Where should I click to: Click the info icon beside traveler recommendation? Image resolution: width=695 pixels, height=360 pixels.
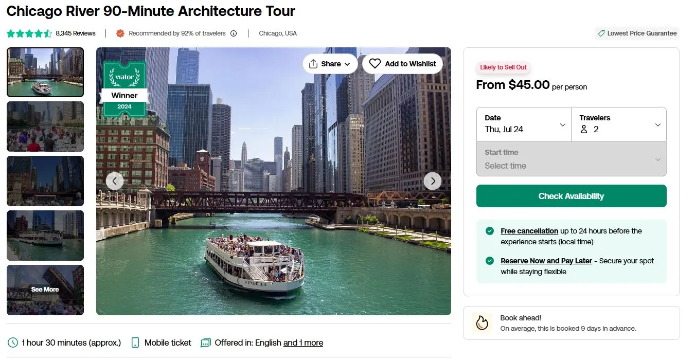pyautogui.click(x=234, y=33)
